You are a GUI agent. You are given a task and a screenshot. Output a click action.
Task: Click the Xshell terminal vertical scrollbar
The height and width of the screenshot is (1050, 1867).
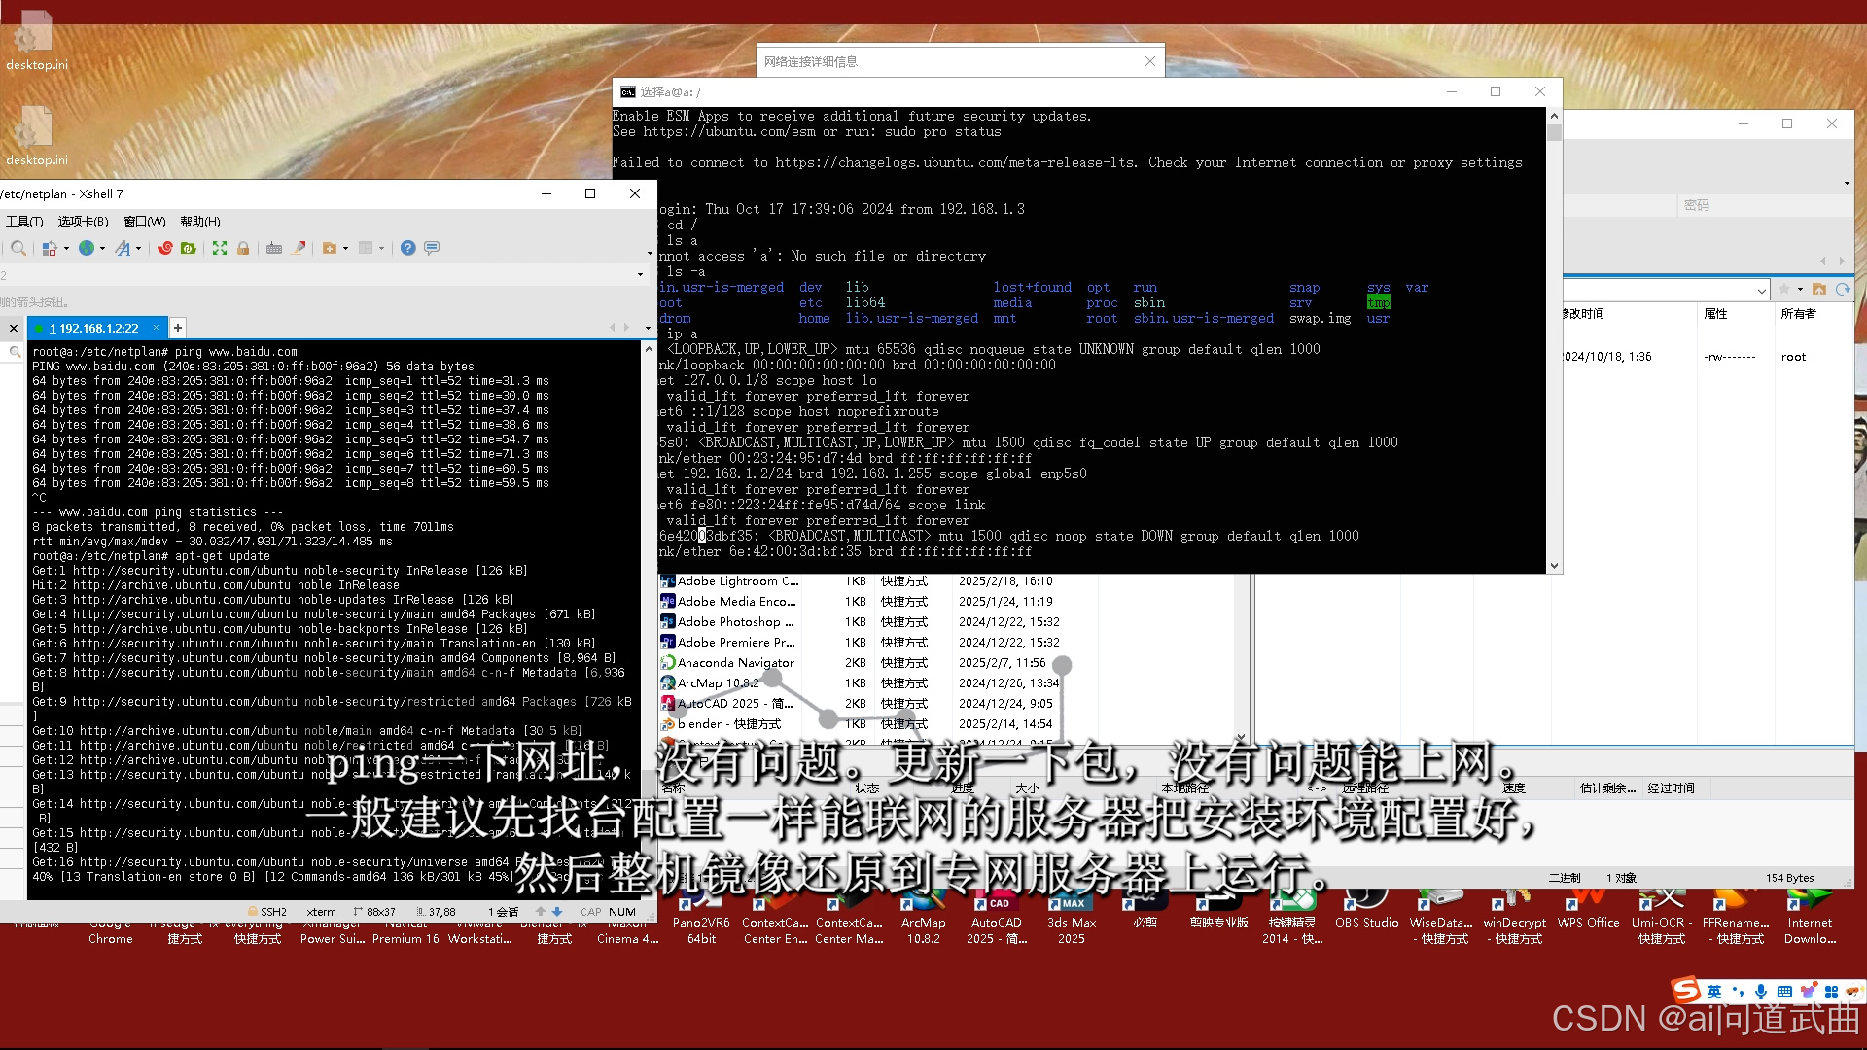pos(650,622)
